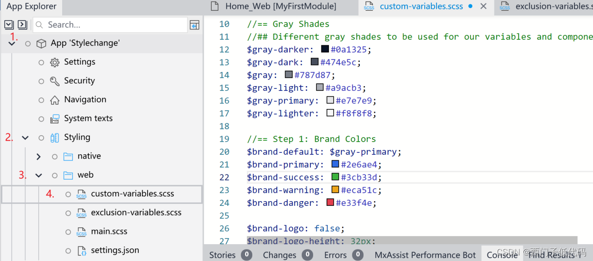
Task: Click the native folder icon
Action: click(68, 156)
